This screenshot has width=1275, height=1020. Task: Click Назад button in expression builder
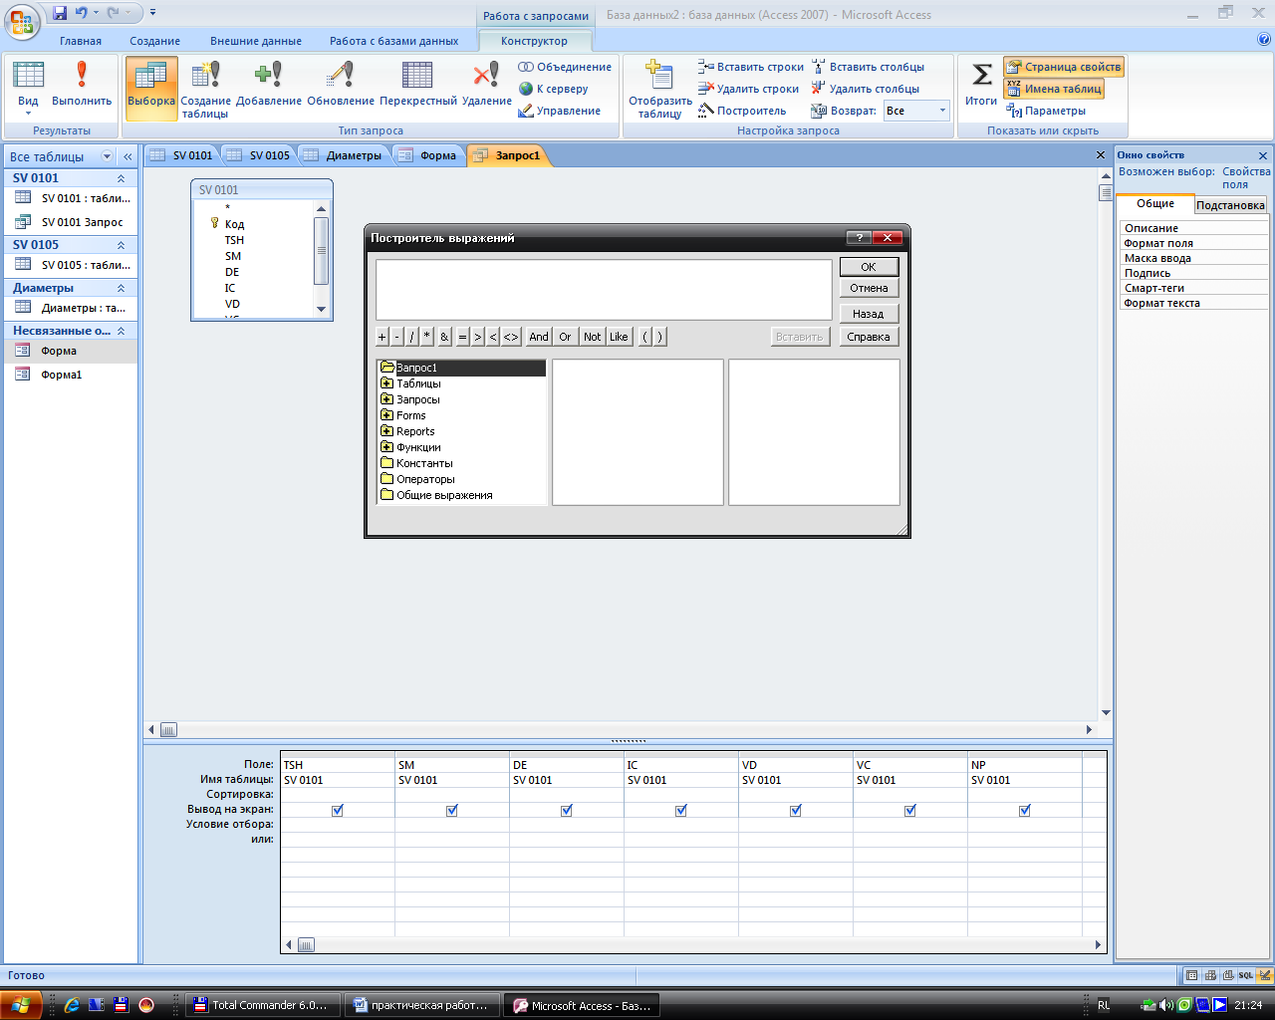(x=869, y=314)
